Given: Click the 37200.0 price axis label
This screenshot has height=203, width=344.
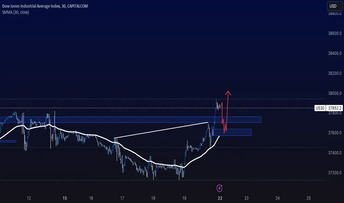Looking at the screenshot, I should coord(335,173).
